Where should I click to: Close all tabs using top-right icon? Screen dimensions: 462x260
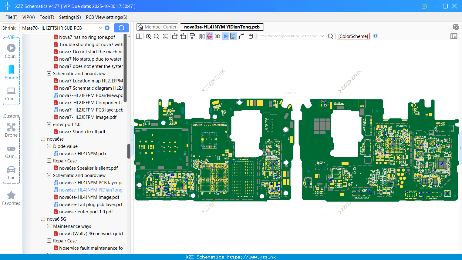tap(456, 27)
